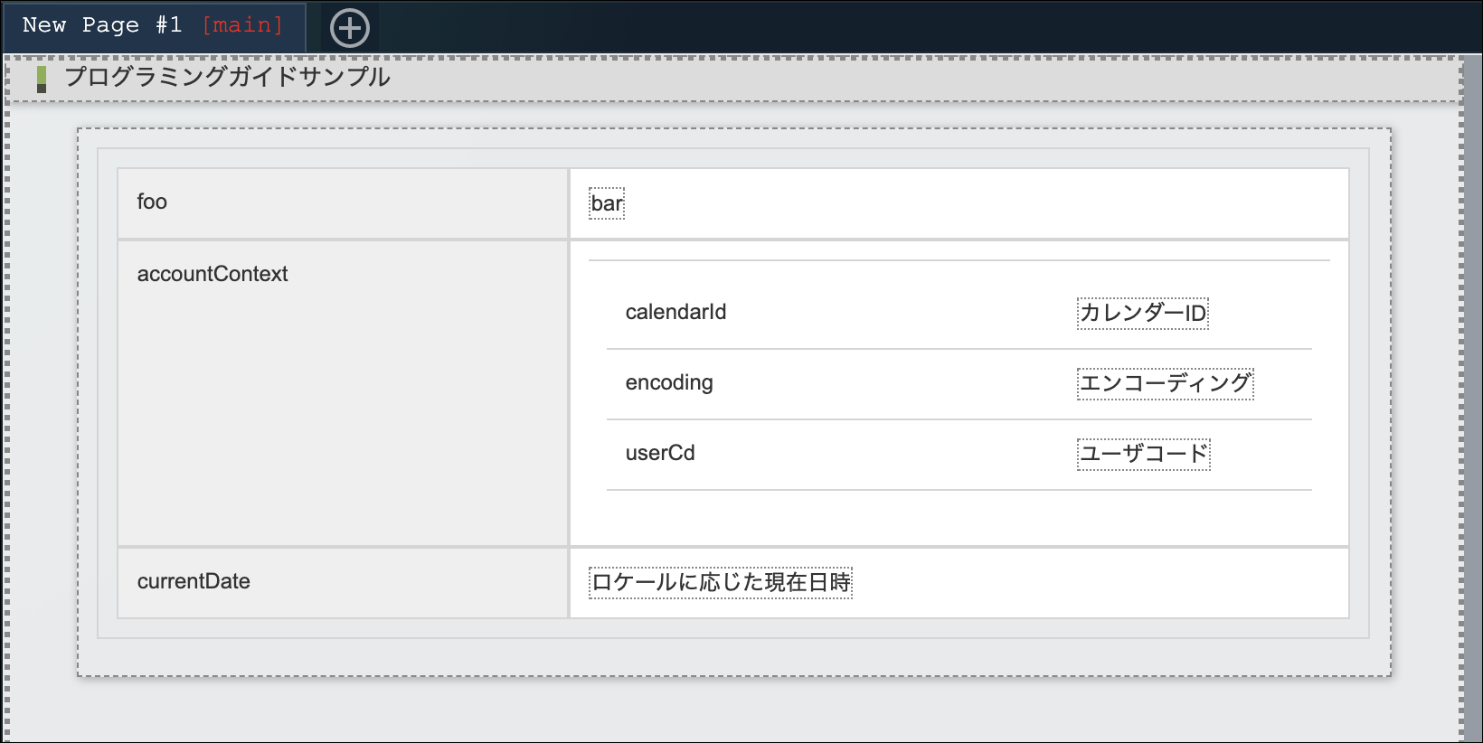This screenshot has height=743, width=1483.
Task: Click the currentDate label
Action: pos(194,581)
